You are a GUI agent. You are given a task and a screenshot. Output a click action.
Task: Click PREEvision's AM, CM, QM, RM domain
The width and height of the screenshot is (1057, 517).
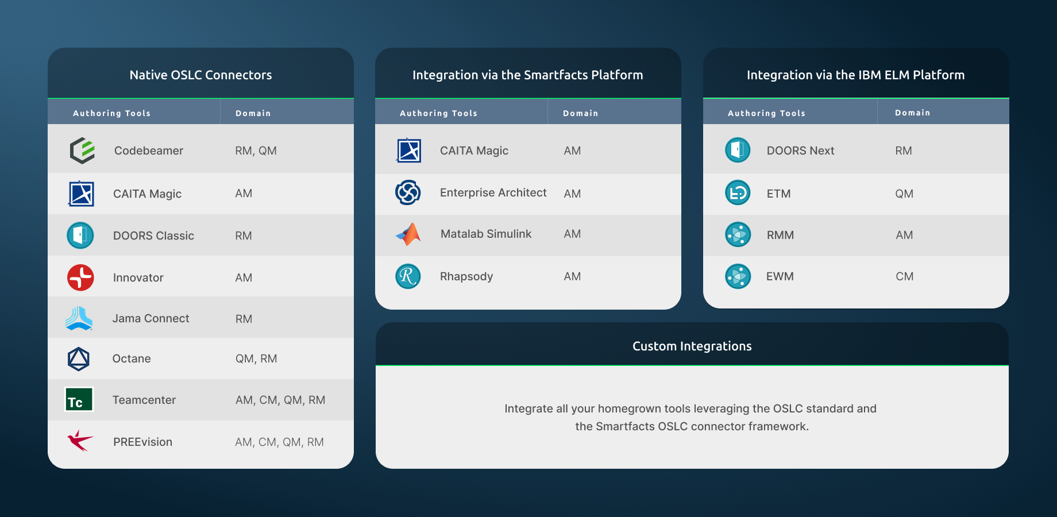click(279, 442)
